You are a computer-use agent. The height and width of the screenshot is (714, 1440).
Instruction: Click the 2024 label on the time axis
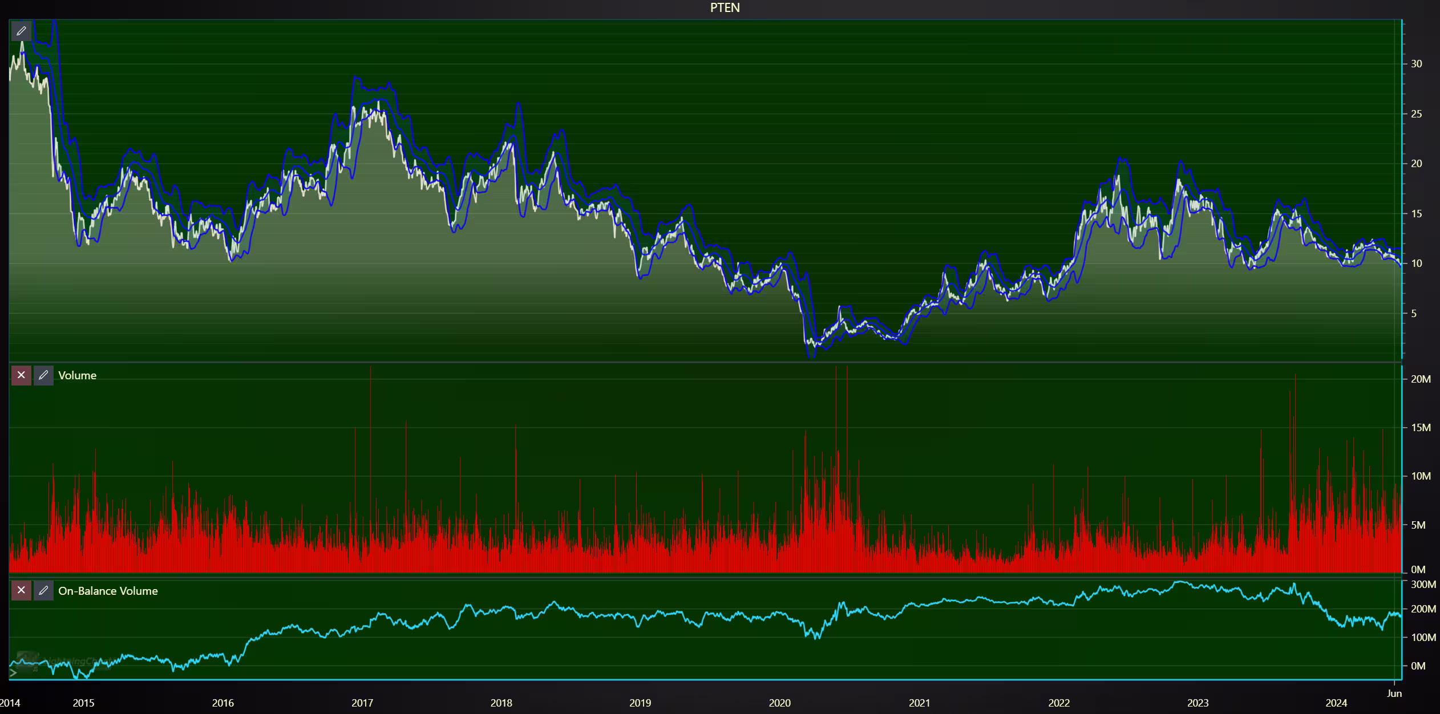(x=1337, y=703)
